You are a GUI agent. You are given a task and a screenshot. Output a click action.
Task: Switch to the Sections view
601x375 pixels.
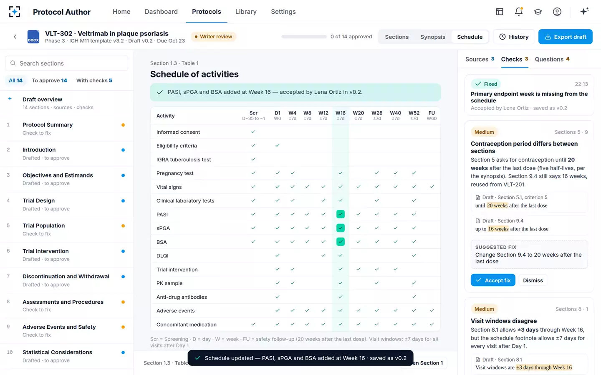(x=396, y=37)
